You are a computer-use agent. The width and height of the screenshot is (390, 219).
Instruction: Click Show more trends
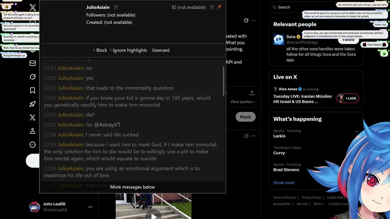(284, 183)
